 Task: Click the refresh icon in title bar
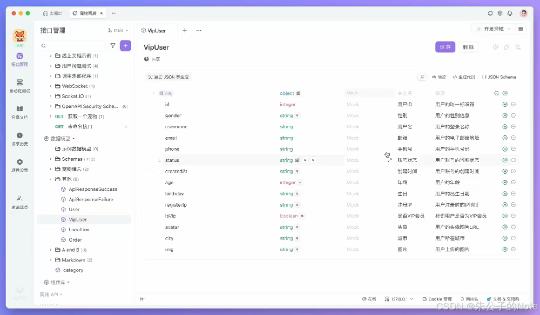(490, 13)
